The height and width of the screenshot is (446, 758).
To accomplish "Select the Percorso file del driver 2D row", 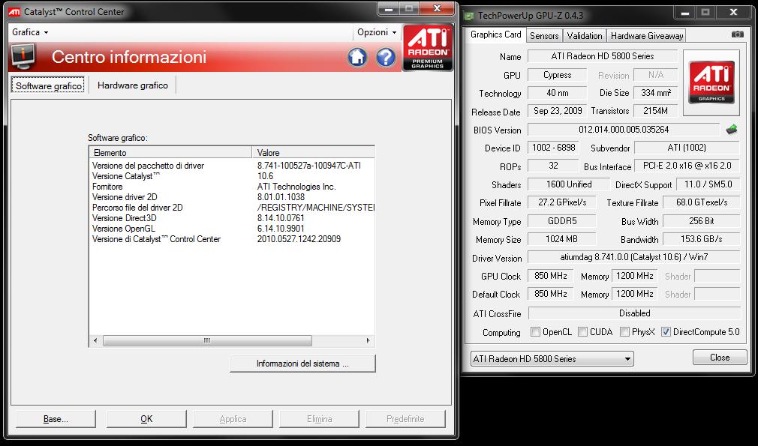I will [232, 208].
